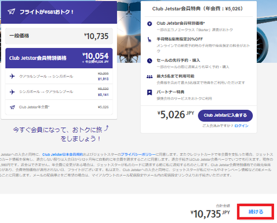Click the clock icon for セールの先行予約
Screen dimensions: 277x223
[x=149, y=61]
